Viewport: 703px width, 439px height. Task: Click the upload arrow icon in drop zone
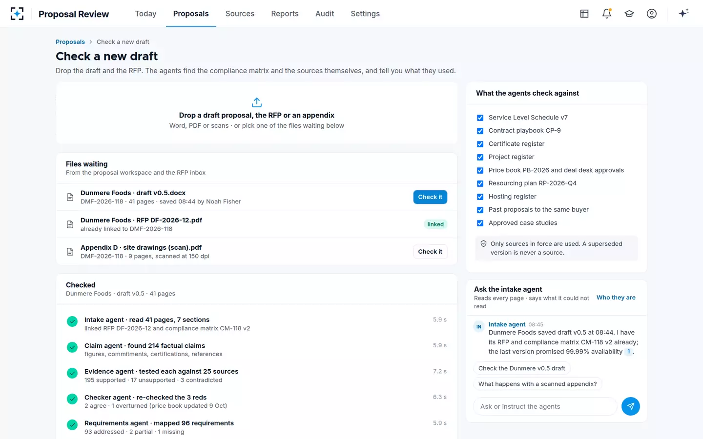[257, 102]
